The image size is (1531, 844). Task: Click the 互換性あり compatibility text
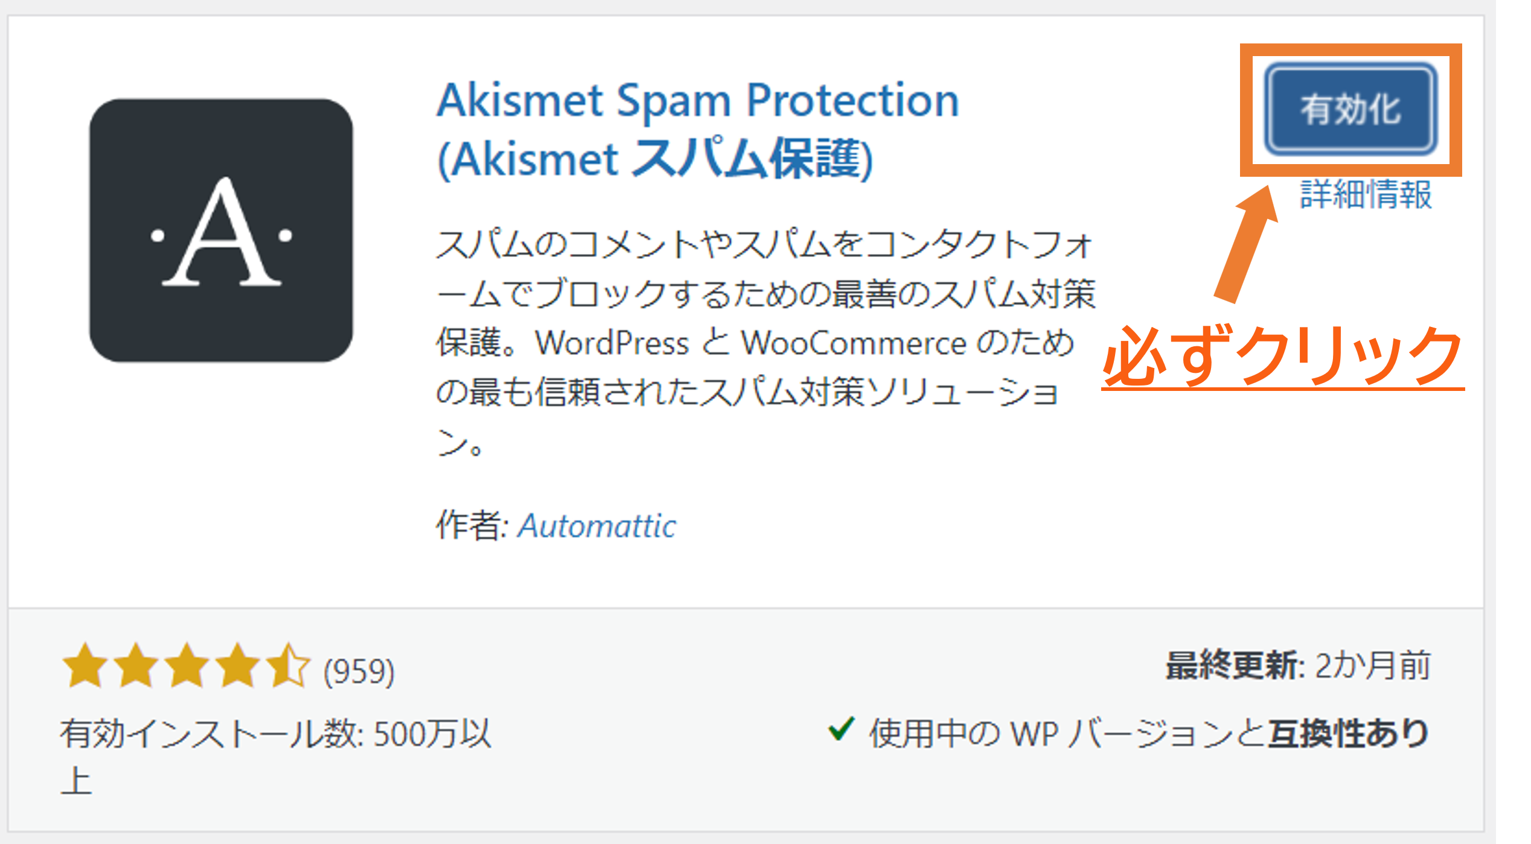[x=1347, y=734]
